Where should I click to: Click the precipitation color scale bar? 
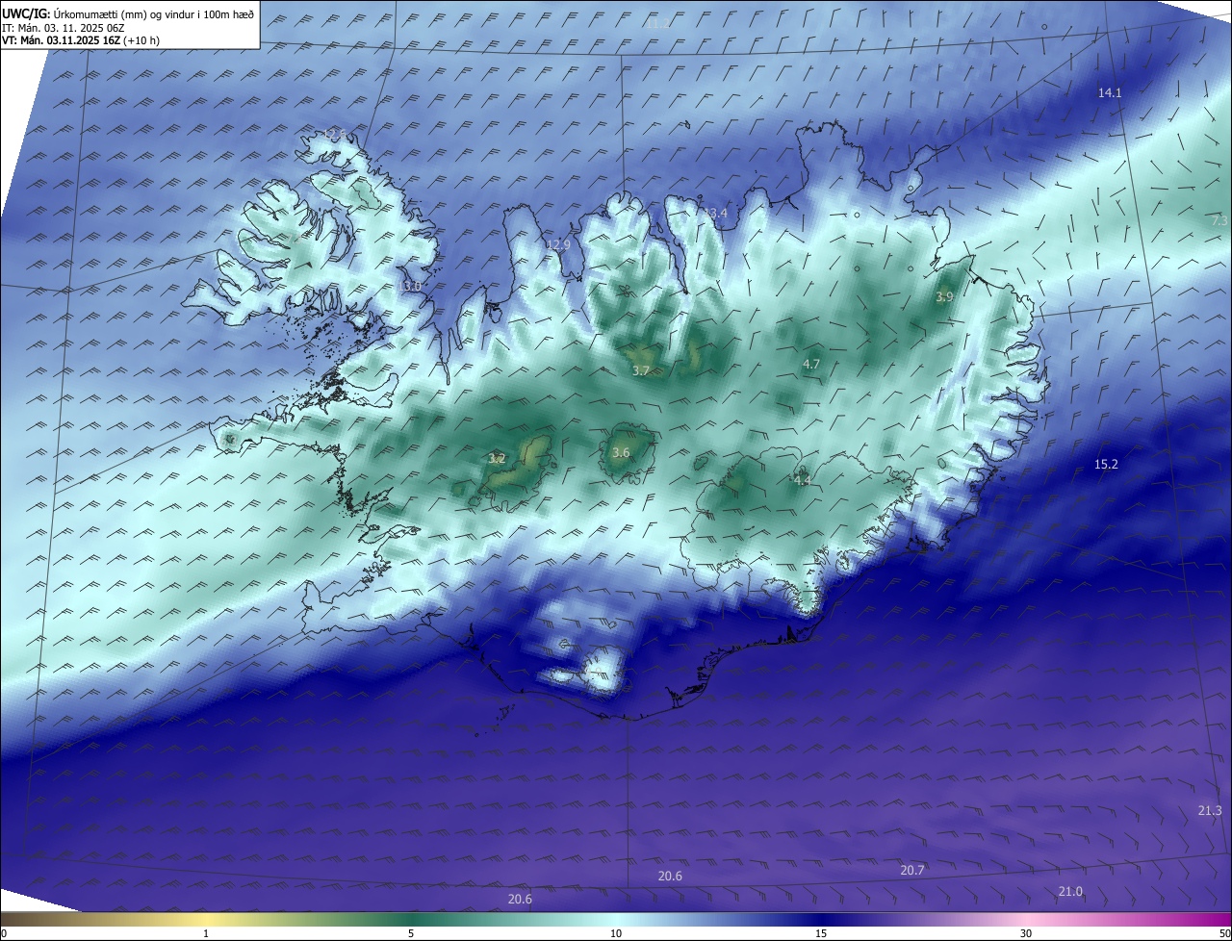tap(616, 919)
